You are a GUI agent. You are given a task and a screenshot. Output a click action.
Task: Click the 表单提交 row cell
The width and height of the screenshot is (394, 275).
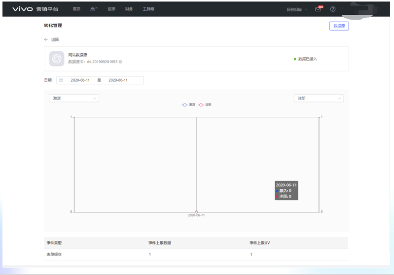[x=54, y=254]
